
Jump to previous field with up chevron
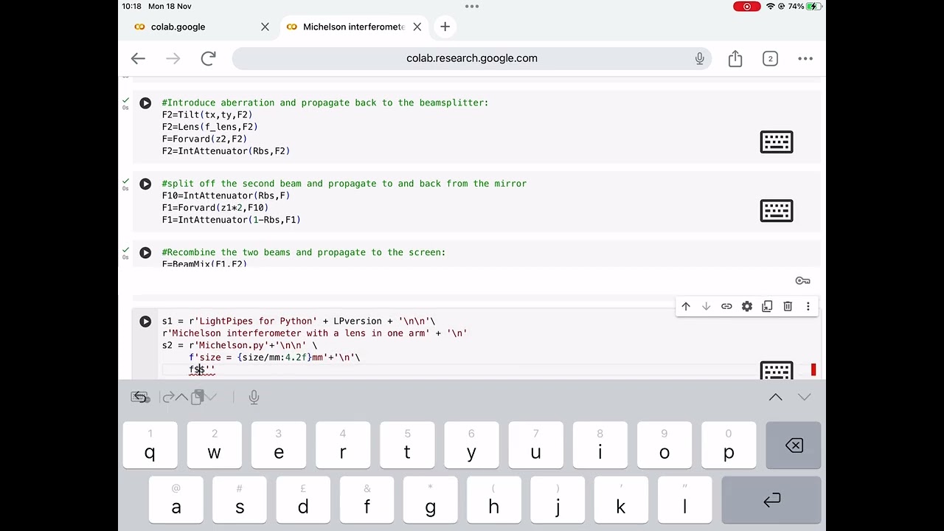tap(776, 398)
